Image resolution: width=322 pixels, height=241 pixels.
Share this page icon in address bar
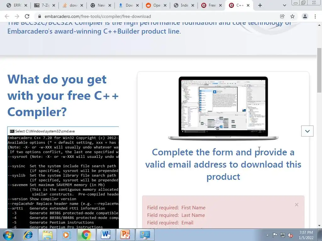coord(282,16)
